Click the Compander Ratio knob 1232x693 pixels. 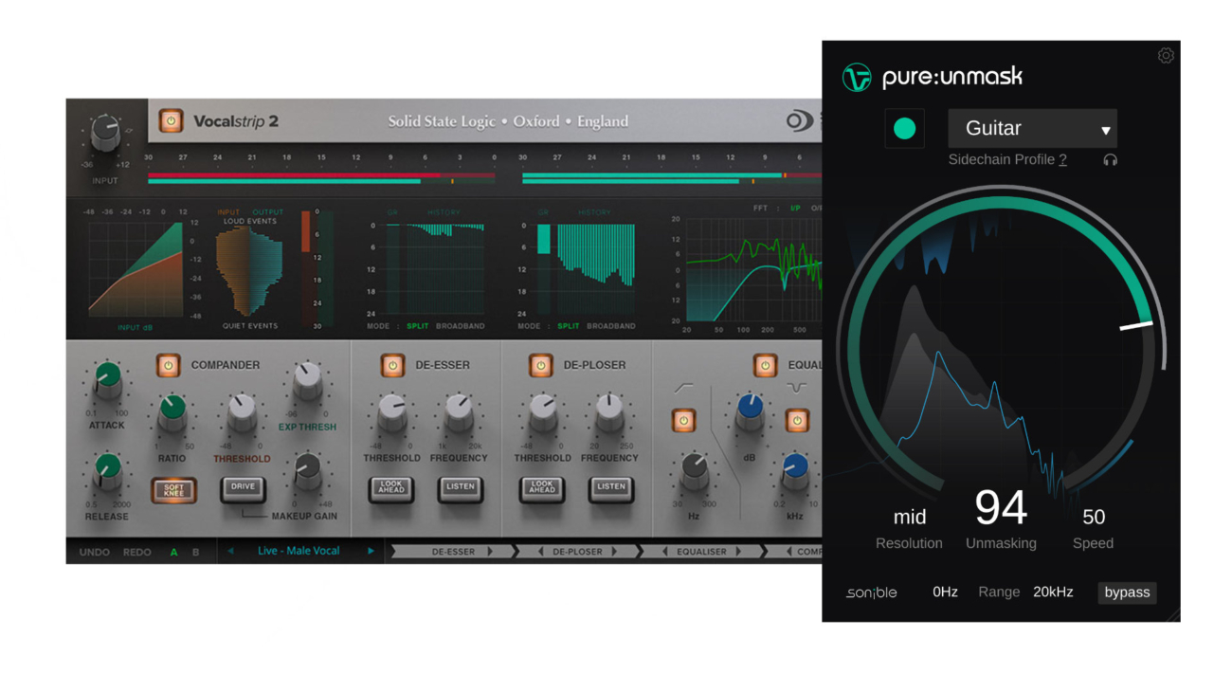point(172,412)
